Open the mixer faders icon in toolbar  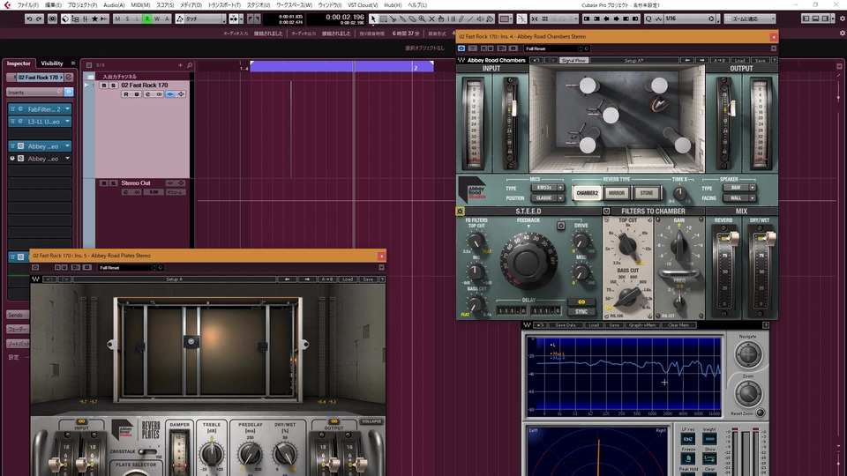click(x=85, y=19)
